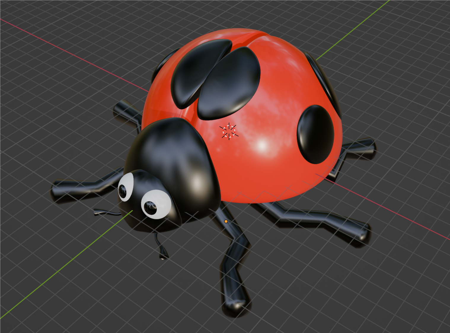Select the single oval black spot on shell side
Screen dimensions: 450x333
pyautogui.click(x=315, y=134)
